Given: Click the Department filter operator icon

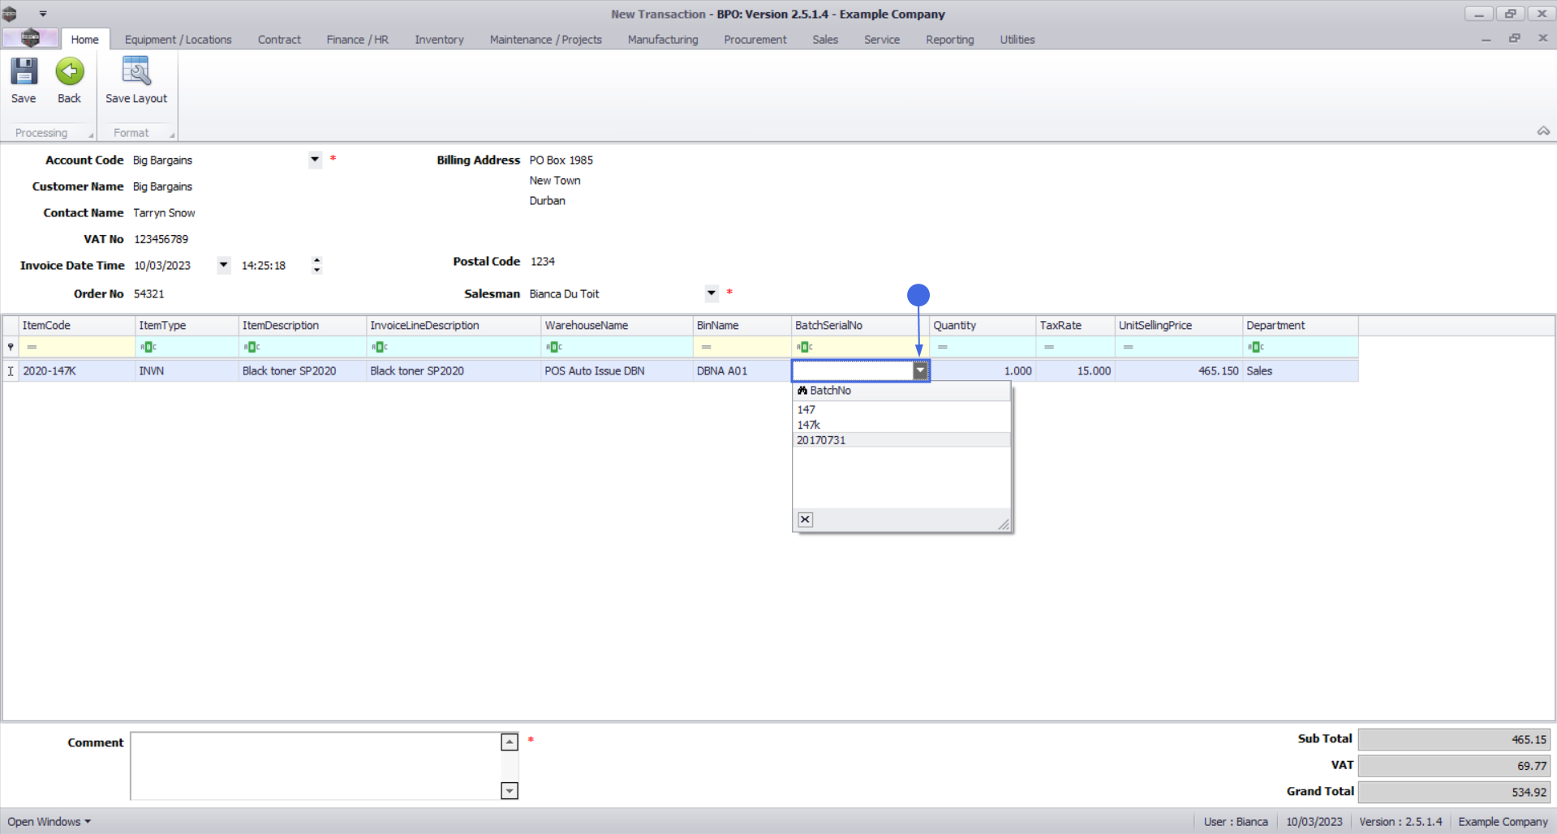Looking at the screenshot, I should pyautogui.click(x=1256, y=347).
